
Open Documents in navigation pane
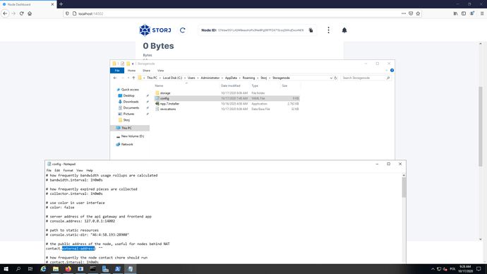pyautogui.click(x=131, y=108)
